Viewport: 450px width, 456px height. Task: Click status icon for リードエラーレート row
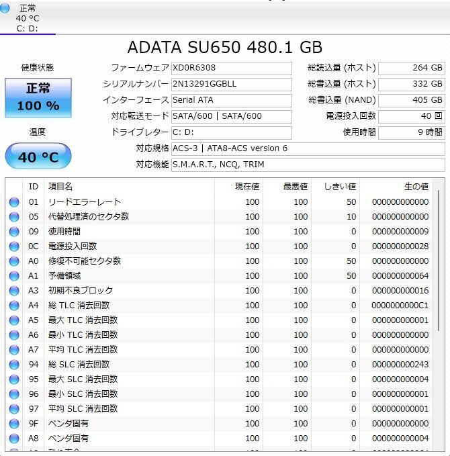click(14, 202)
